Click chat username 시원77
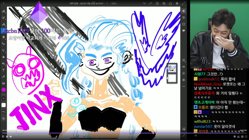The width and height of the screenshot is (249, 140). point(200,74)
